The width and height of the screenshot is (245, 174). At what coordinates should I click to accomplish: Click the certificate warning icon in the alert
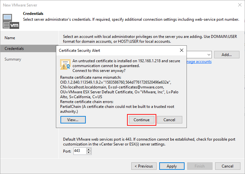pos(65,64)
